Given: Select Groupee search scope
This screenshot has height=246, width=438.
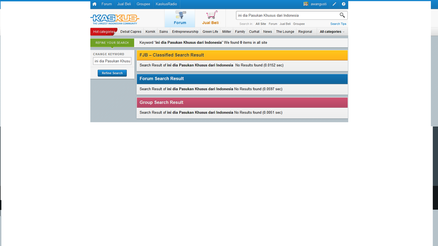Looking at the screenshot, I should [299, 24].
